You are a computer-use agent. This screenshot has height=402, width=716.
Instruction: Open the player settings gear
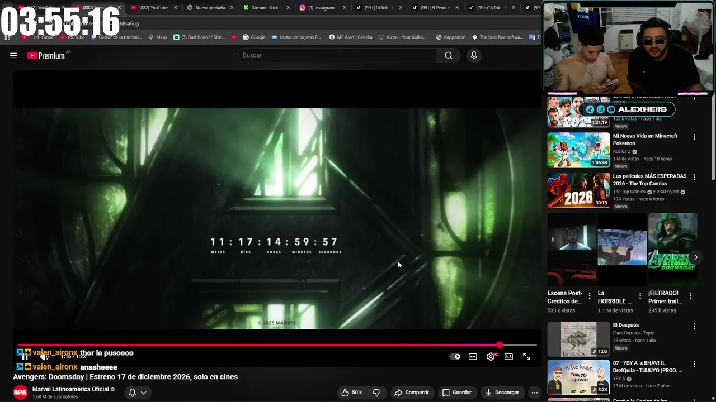tap(491, 357)
